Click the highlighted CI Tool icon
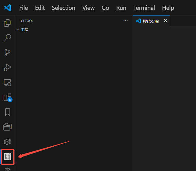The image size is (196, 171). click(7, 156)
